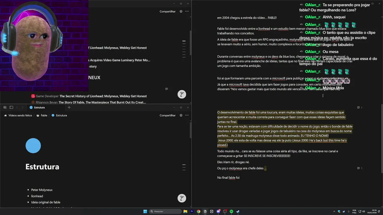Open Estrutura breadcrumb in the path
Screen dimensions: 383x215
(x=59, y=115)
